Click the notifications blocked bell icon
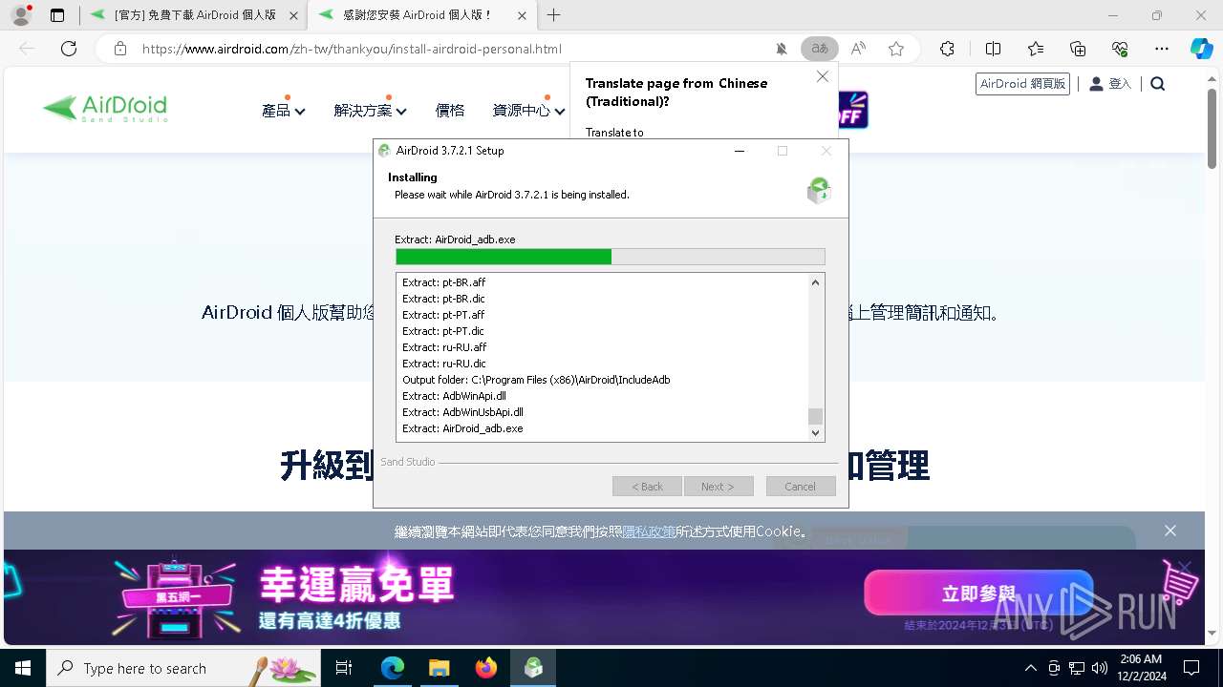The height and width of the screenshot is (687, 1223). click(782, 49)
